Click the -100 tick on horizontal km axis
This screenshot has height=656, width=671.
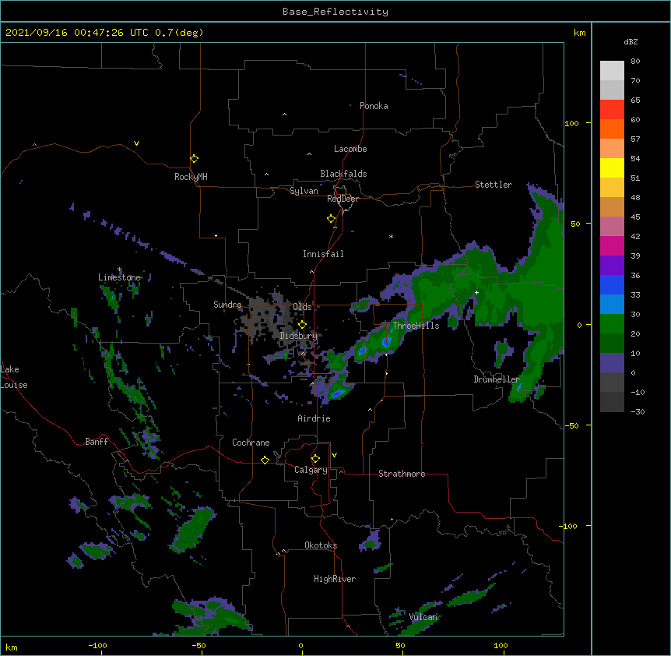tap(97, 645)
